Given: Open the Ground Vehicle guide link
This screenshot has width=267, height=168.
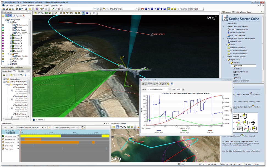Looking at the screenshot, I should (242, 72).
